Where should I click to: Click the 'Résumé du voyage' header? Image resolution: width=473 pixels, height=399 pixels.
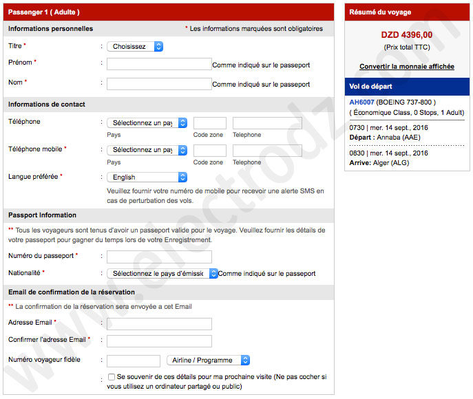pos(407,12)
